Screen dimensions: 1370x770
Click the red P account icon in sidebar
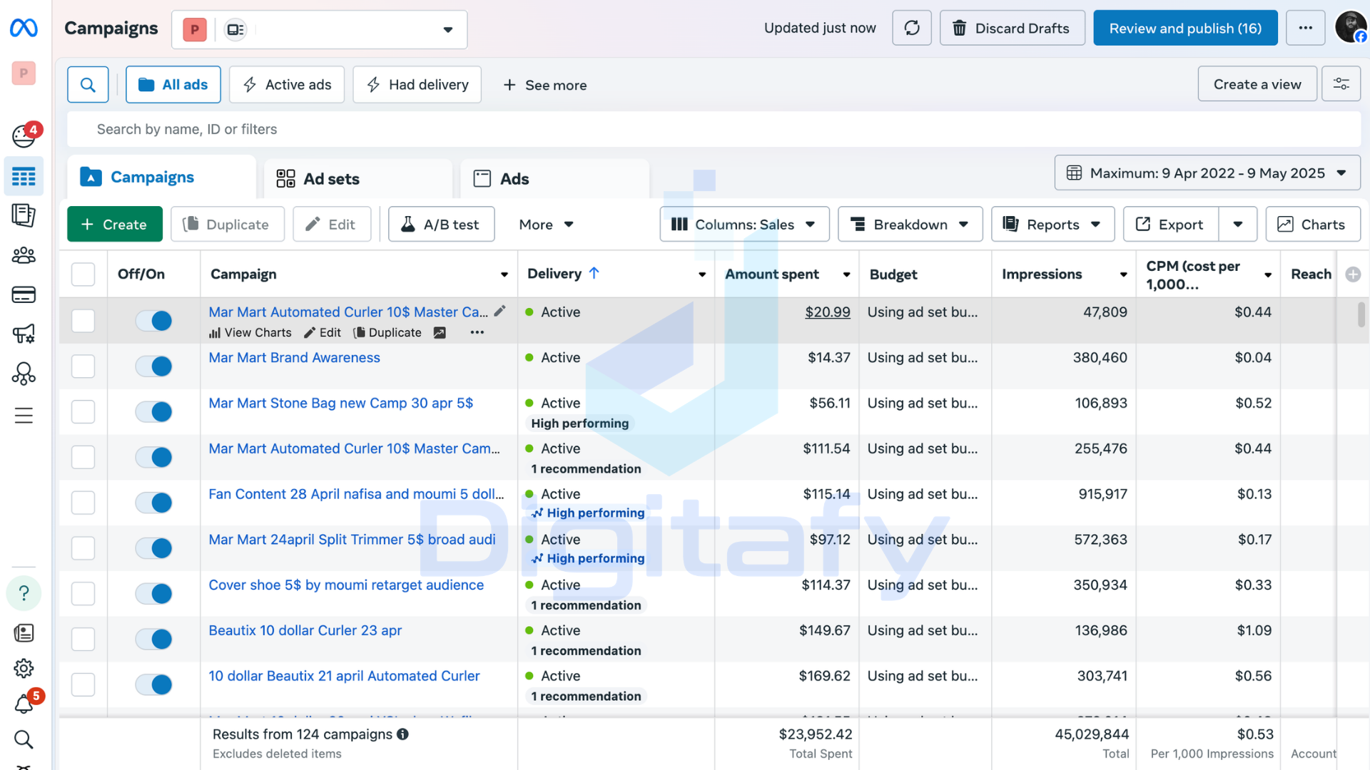click(24, 73)
